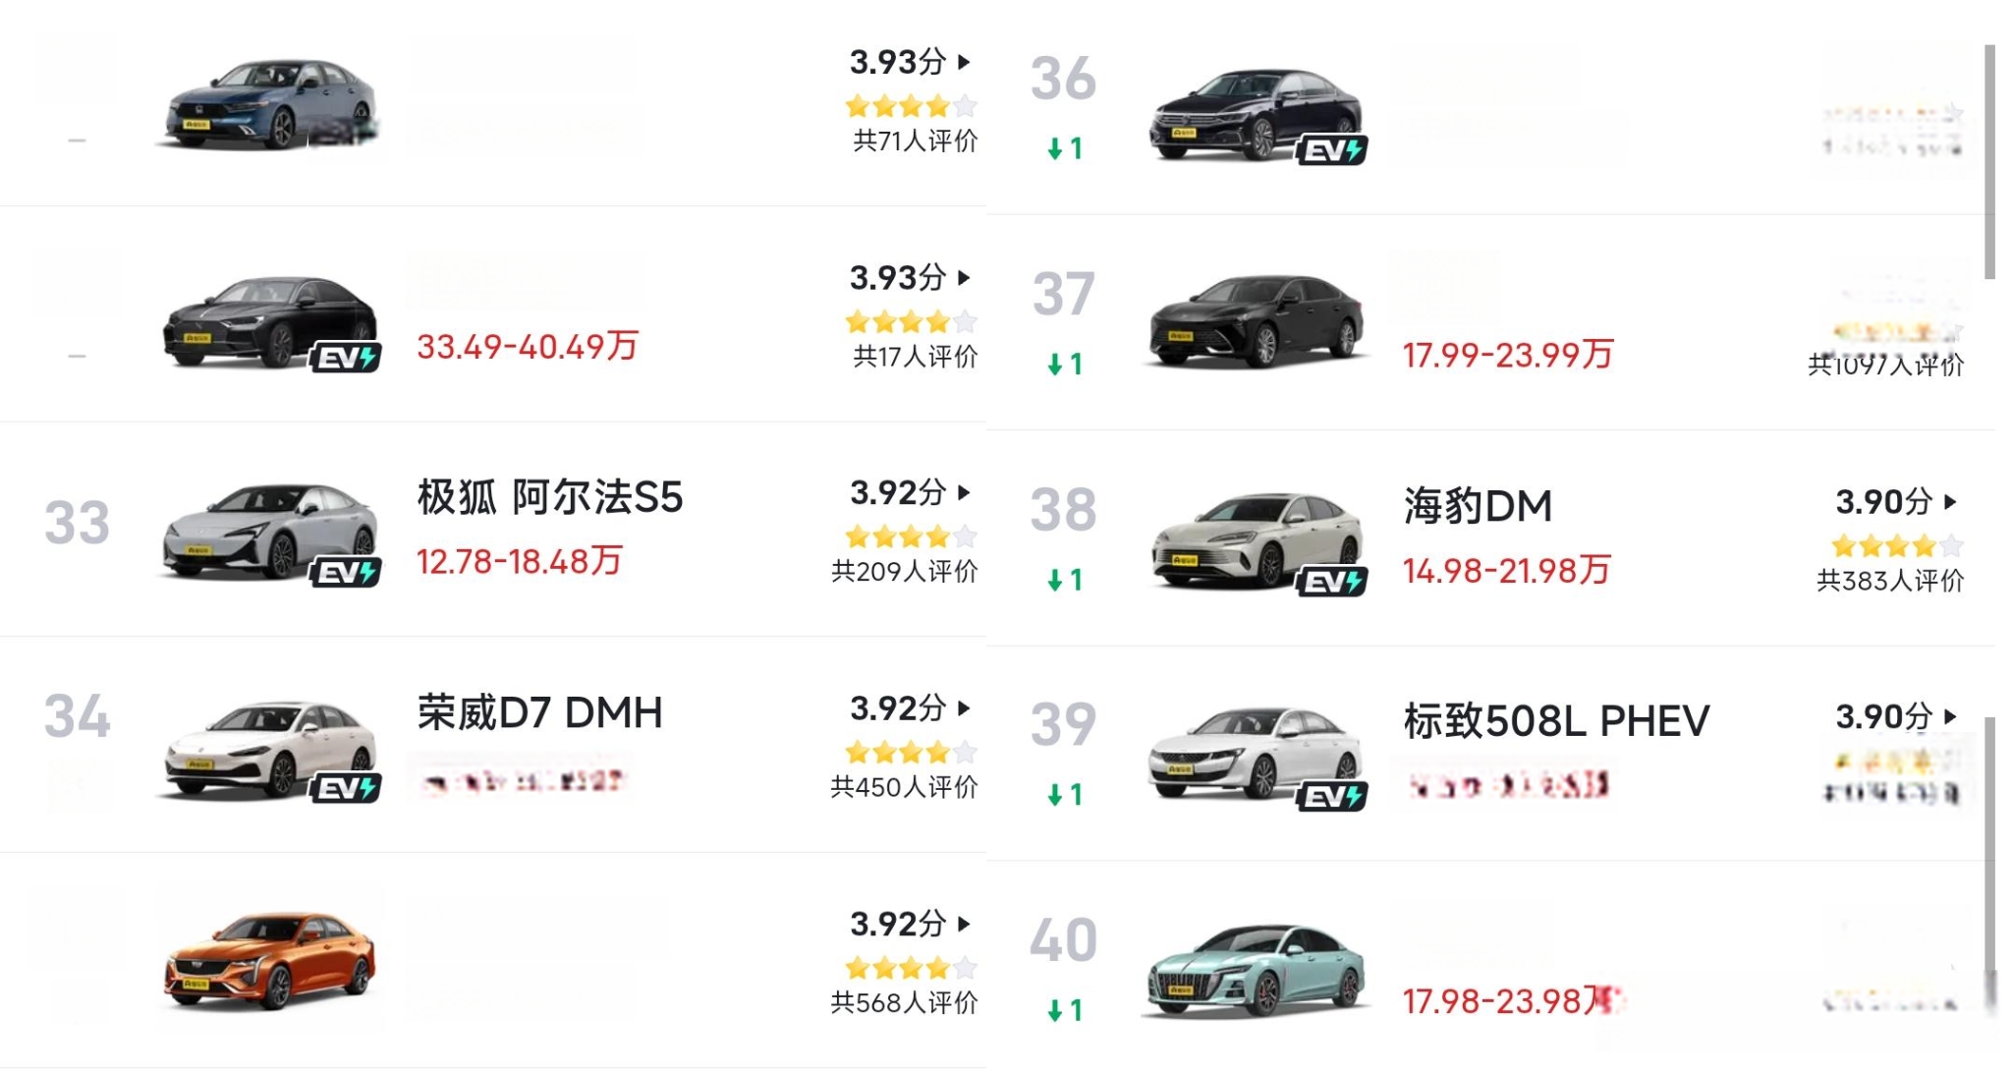Click the EV badge on rank 36 car
Screen dimensions: 2012x1073
point(1331,150)
